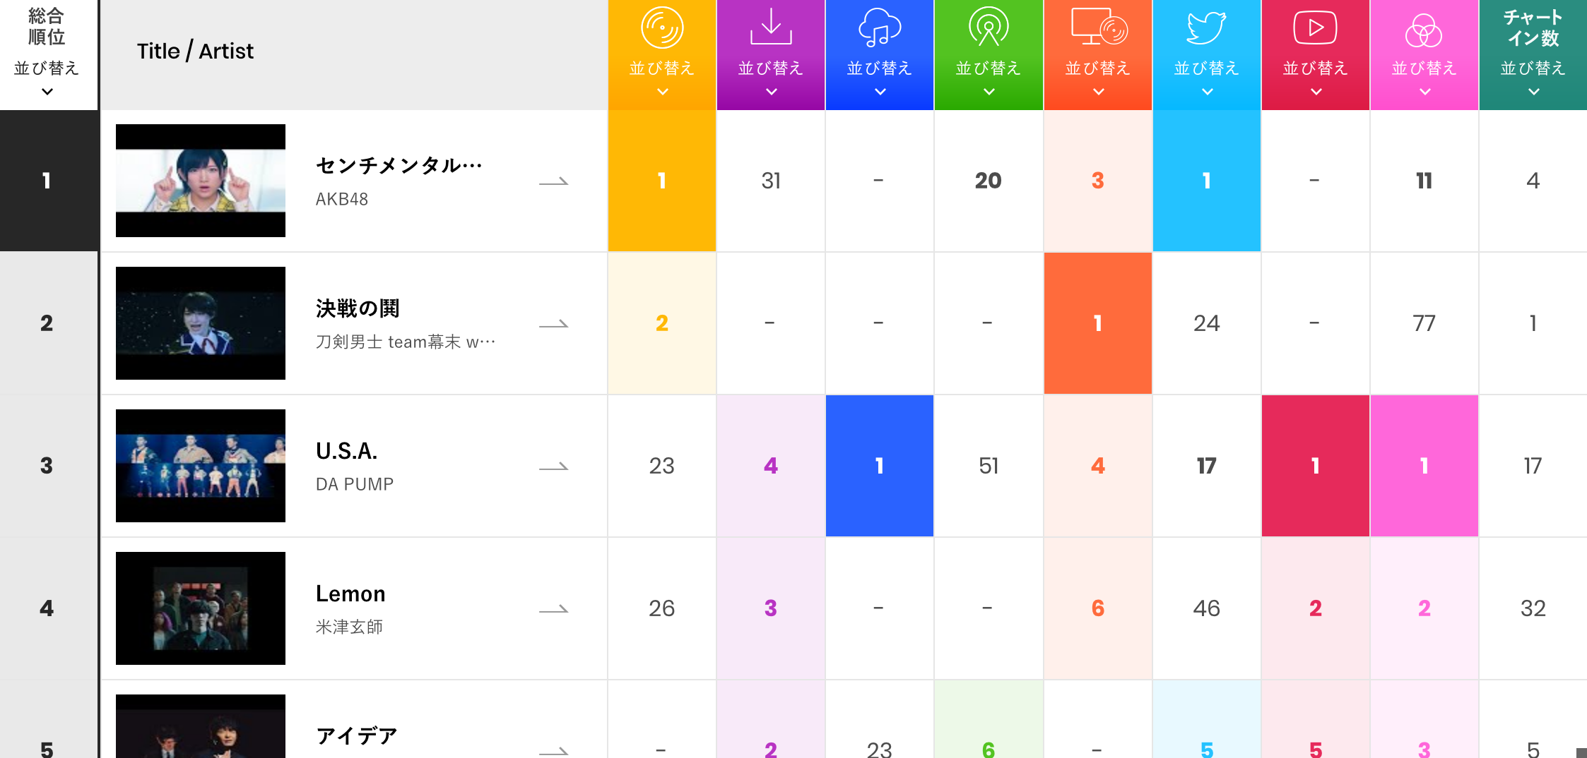The height and width of the screenshot is (758, 1587).
Task: Sort by overall rank 総合順位 chevron
Action: tap(47, 92)
